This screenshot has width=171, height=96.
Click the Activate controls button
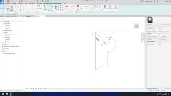[x=39, y=7]
